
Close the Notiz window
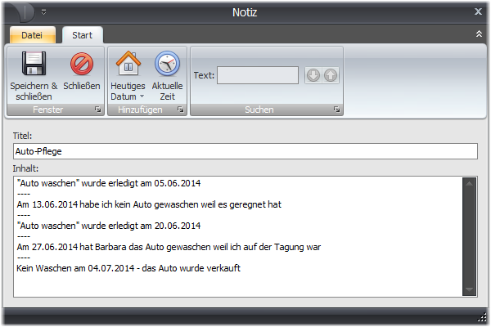point(478,11)
